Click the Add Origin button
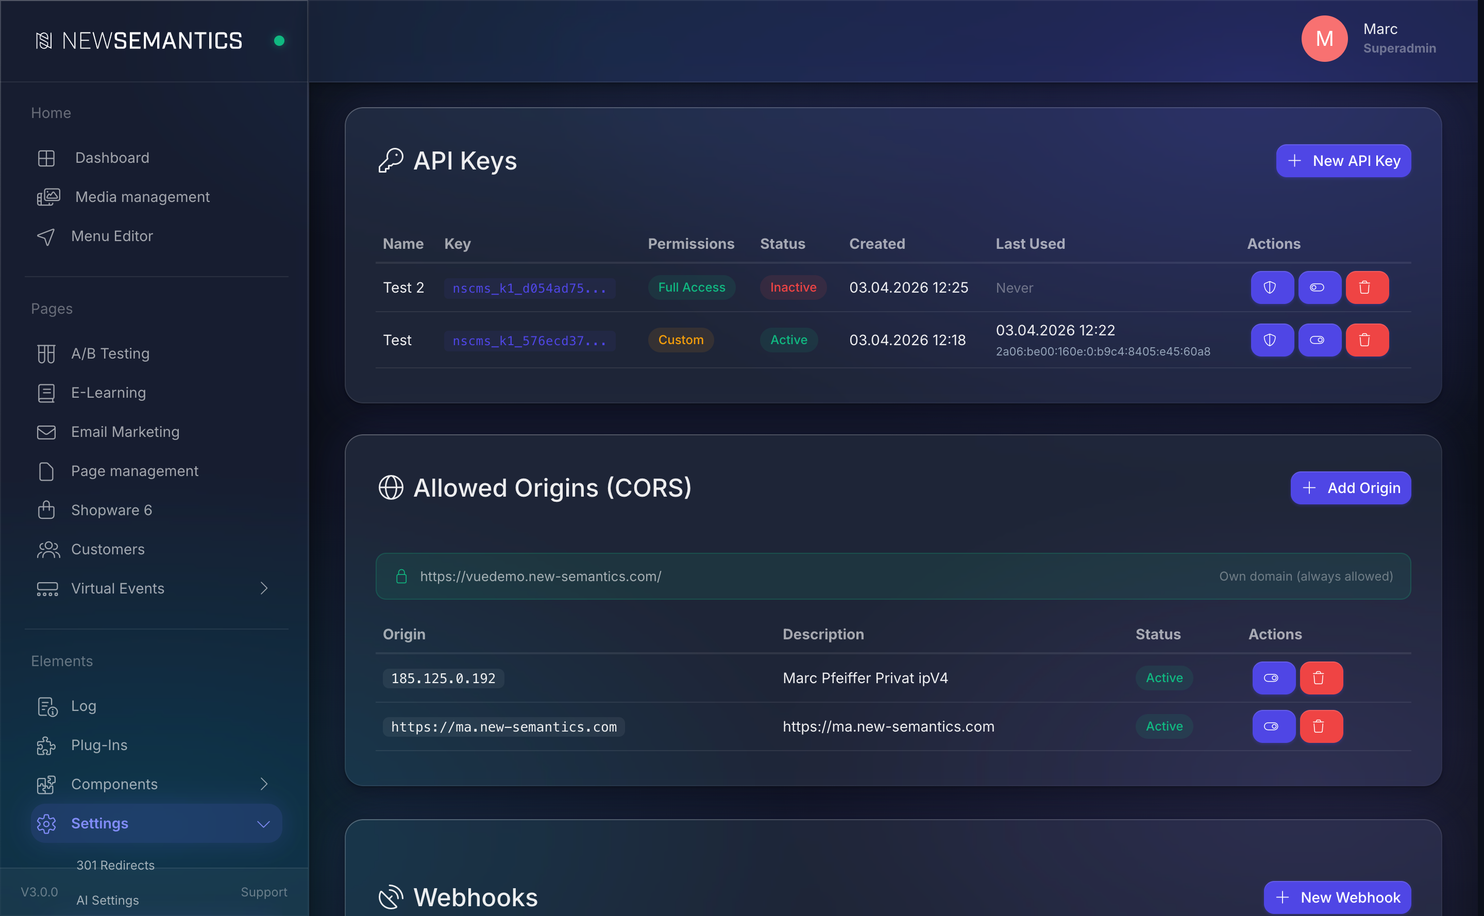 1350,488
